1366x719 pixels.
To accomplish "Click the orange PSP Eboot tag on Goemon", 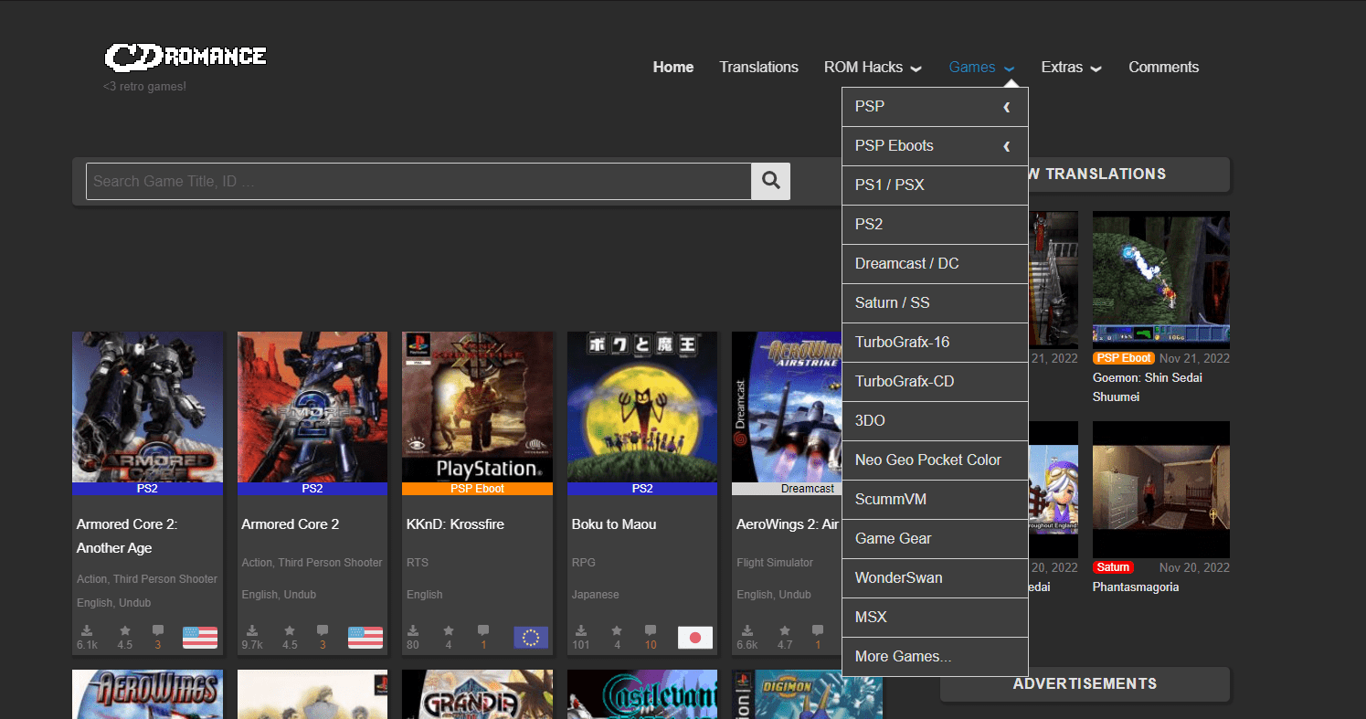I will click(x=1123, y=358).
